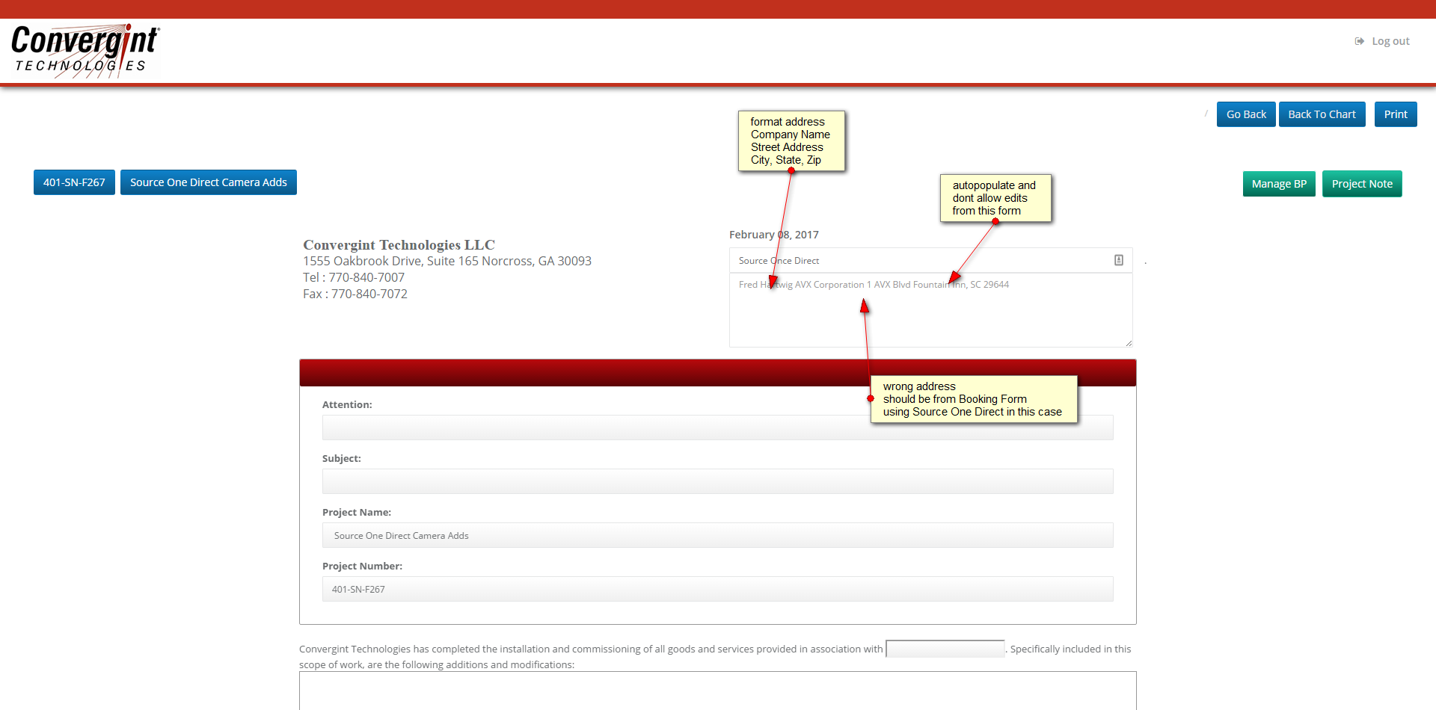The width and height of the screenshot is (1436, 710).
Task: Click the additions and modifications text area
Action: point(718,691)
